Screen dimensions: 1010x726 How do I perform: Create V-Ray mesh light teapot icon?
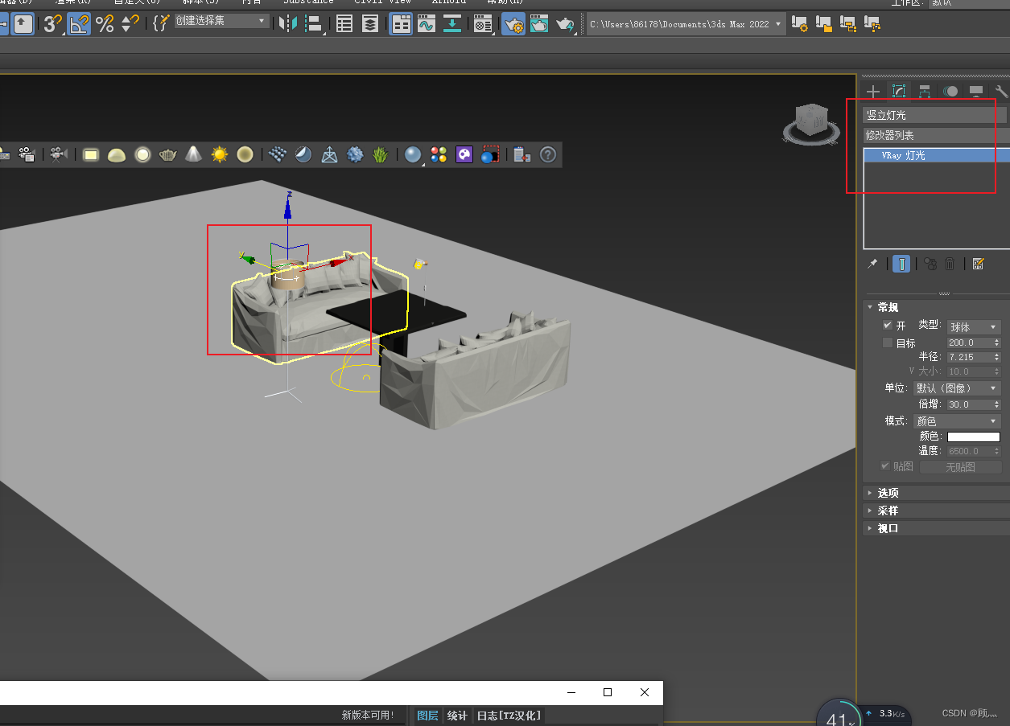point(168,154)
